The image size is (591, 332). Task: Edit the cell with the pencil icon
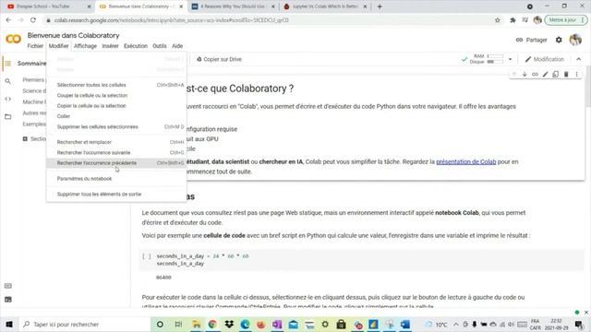click(x=545, y=74)
